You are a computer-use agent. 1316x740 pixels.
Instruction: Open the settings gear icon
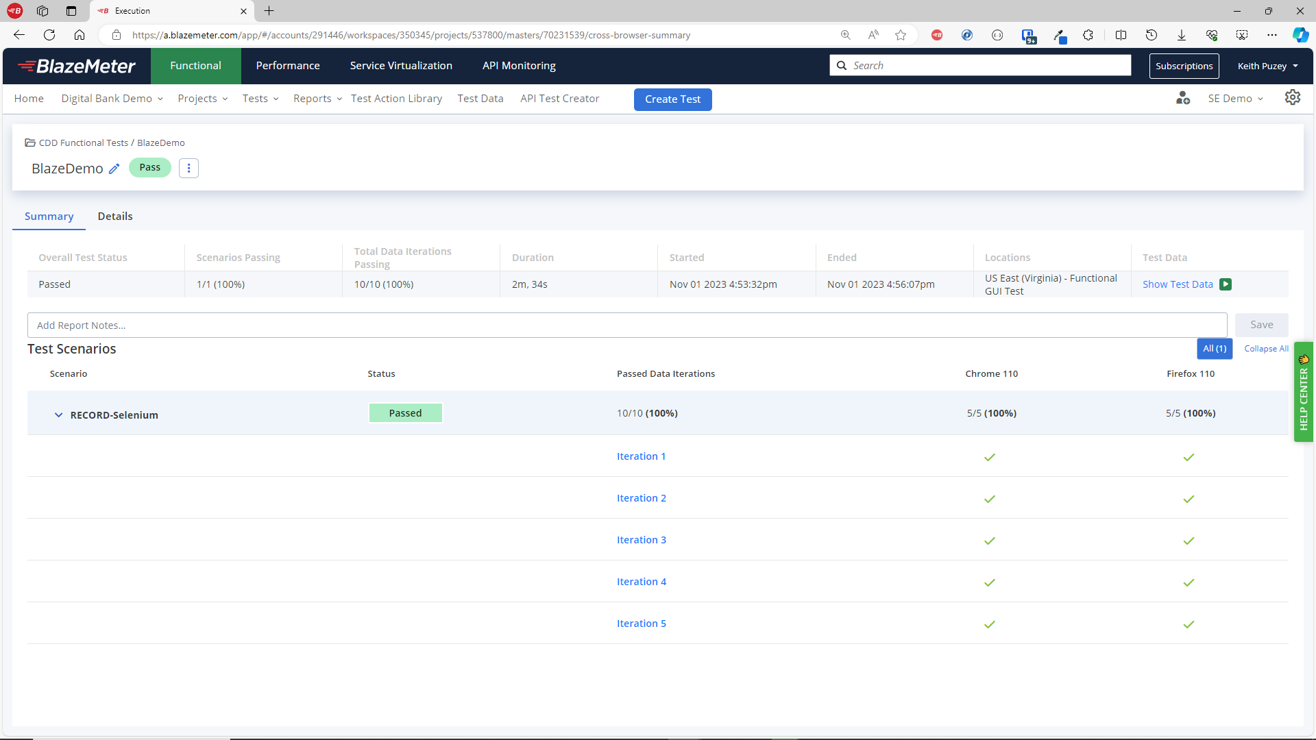(1293, 97)
